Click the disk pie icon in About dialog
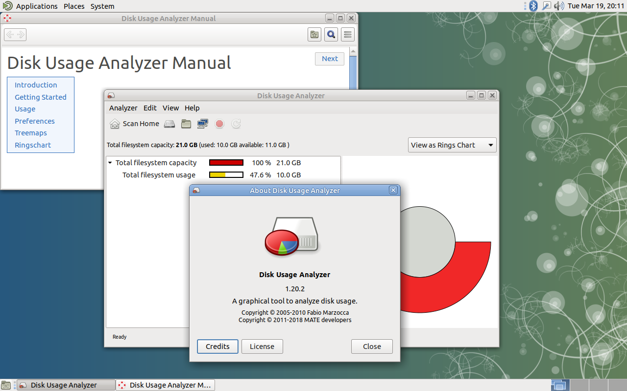Viewport: 627px width, 391px height. [292, 237]
